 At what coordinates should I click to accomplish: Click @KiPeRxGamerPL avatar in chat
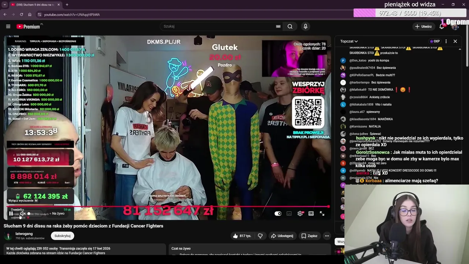pos(343,75)
